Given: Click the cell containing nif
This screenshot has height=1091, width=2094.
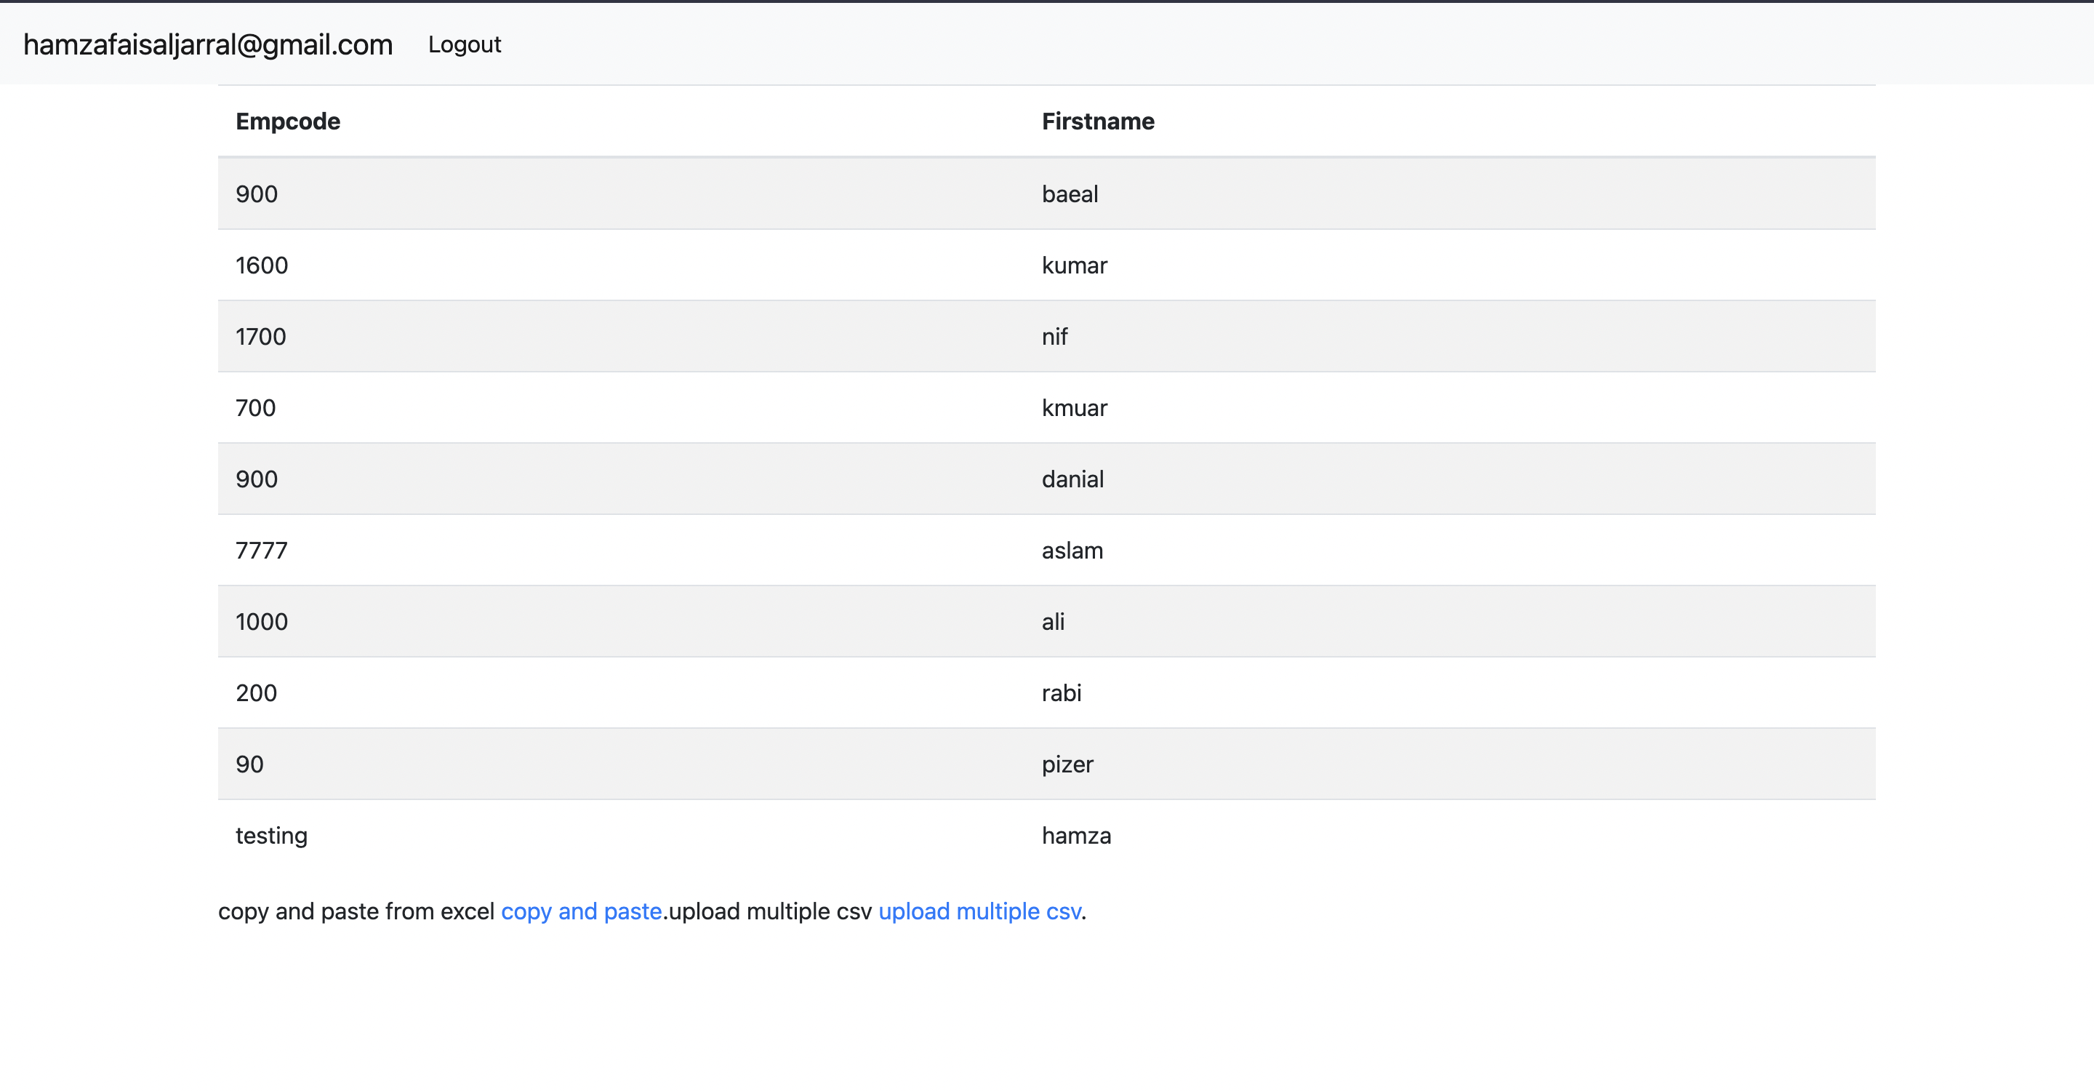Looking at the screenshot, I should [1055, 336].
